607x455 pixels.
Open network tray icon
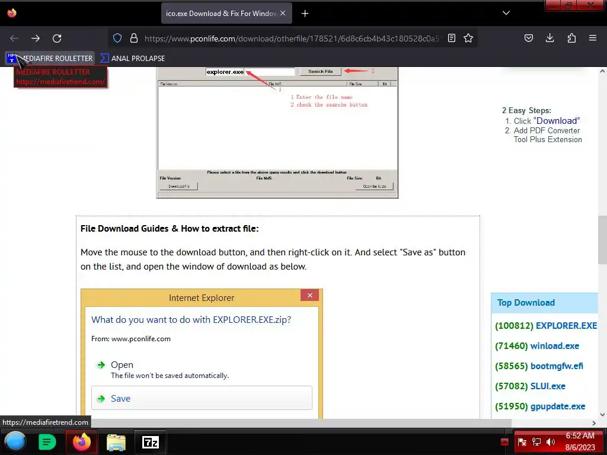[x=536, y=442]
